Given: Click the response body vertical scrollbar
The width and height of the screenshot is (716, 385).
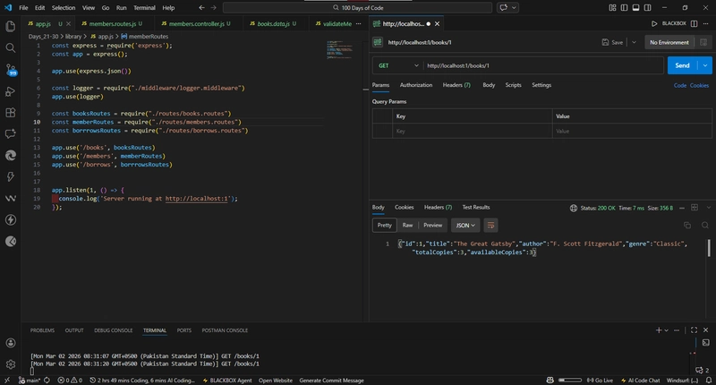Looking at the screenshot, I should (710, 248).
